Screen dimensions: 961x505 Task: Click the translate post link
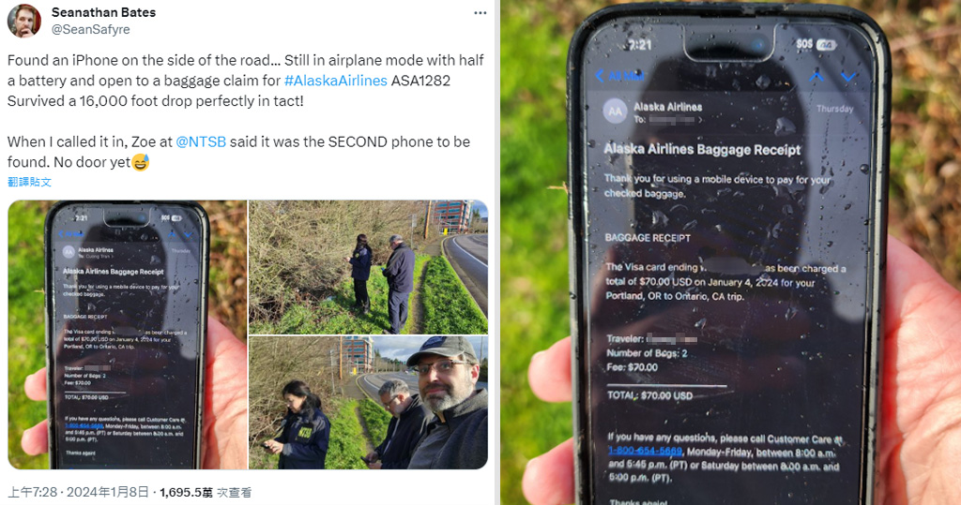coord(29,182)
